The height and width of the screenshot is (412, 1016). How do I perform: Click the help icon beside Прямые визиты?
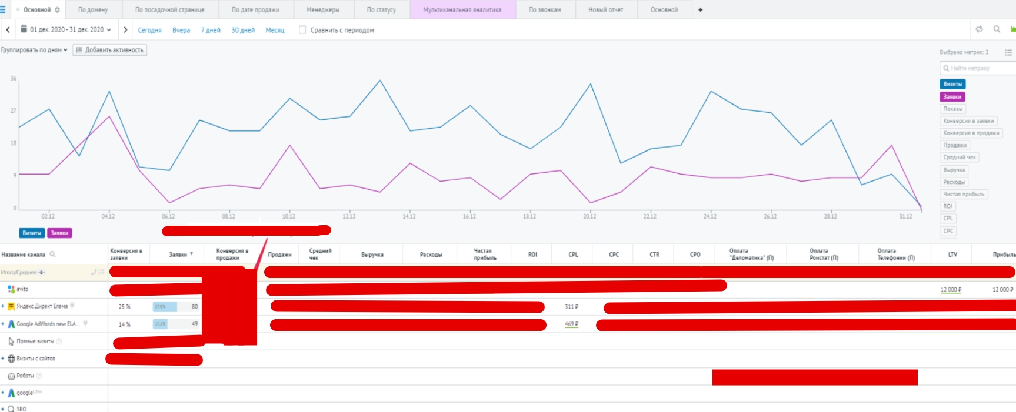pos(59,341)
